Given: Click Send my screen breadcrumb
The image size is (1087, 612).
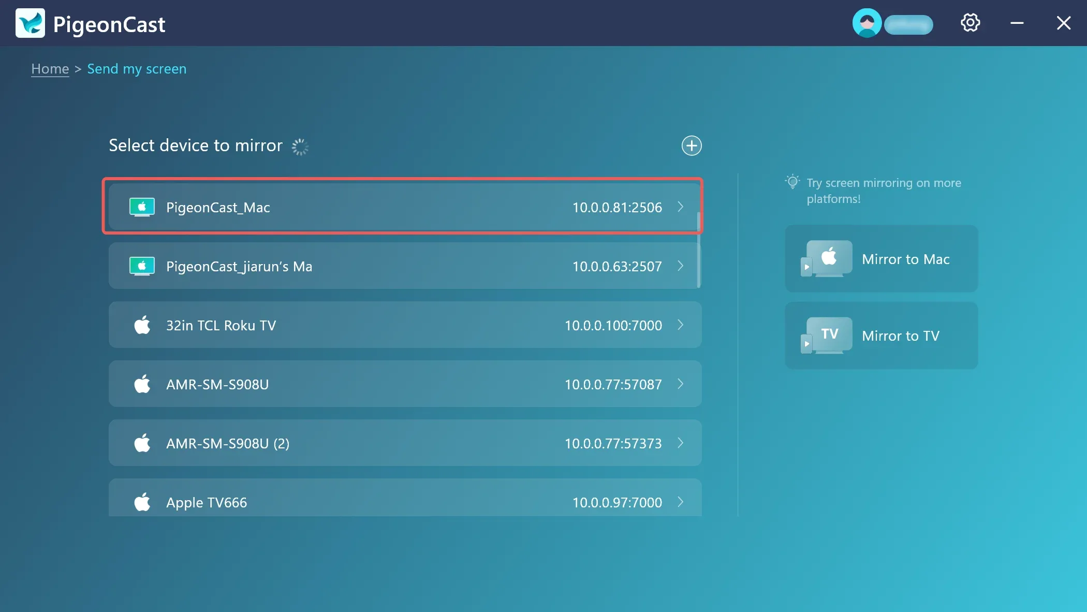Looking at the screenshot, I should (137, 69).
